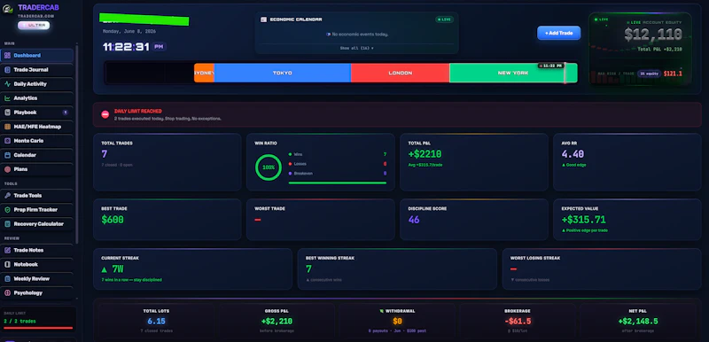709x342 pixels.
Task: Click the 2 / 2 trades counter
Action: (x=19, y=322)
